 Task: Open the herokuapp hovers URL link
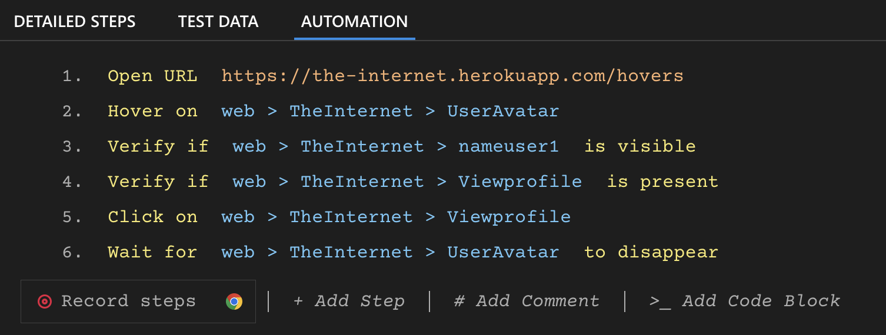[x=452, y=76]
